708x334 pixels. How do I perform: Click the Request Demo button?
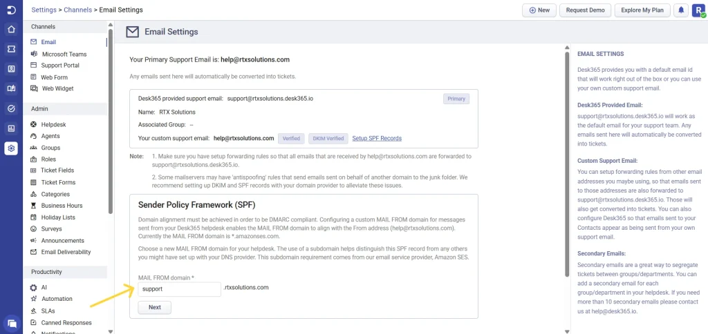pyautogui.click(x=585, y=10)
